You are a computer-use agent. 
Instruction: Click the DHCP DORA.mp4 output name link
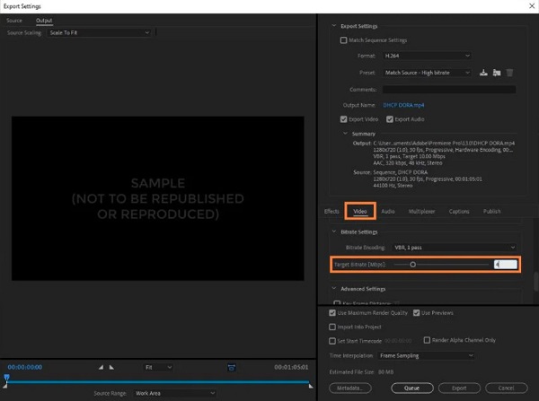click(x=403, y=105)
